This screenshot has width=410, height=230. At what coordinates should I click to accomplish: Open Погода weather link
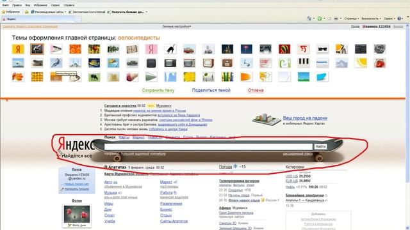[225, 167]
